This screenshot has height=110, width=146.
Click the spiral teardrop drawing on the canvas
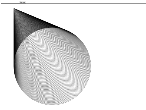pyautogui.click(x=52, y=57)
